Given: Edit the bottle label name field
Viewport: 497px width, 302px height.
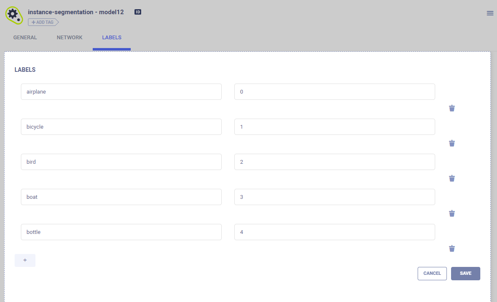Looking at the screenshot, I should (121, 232).
